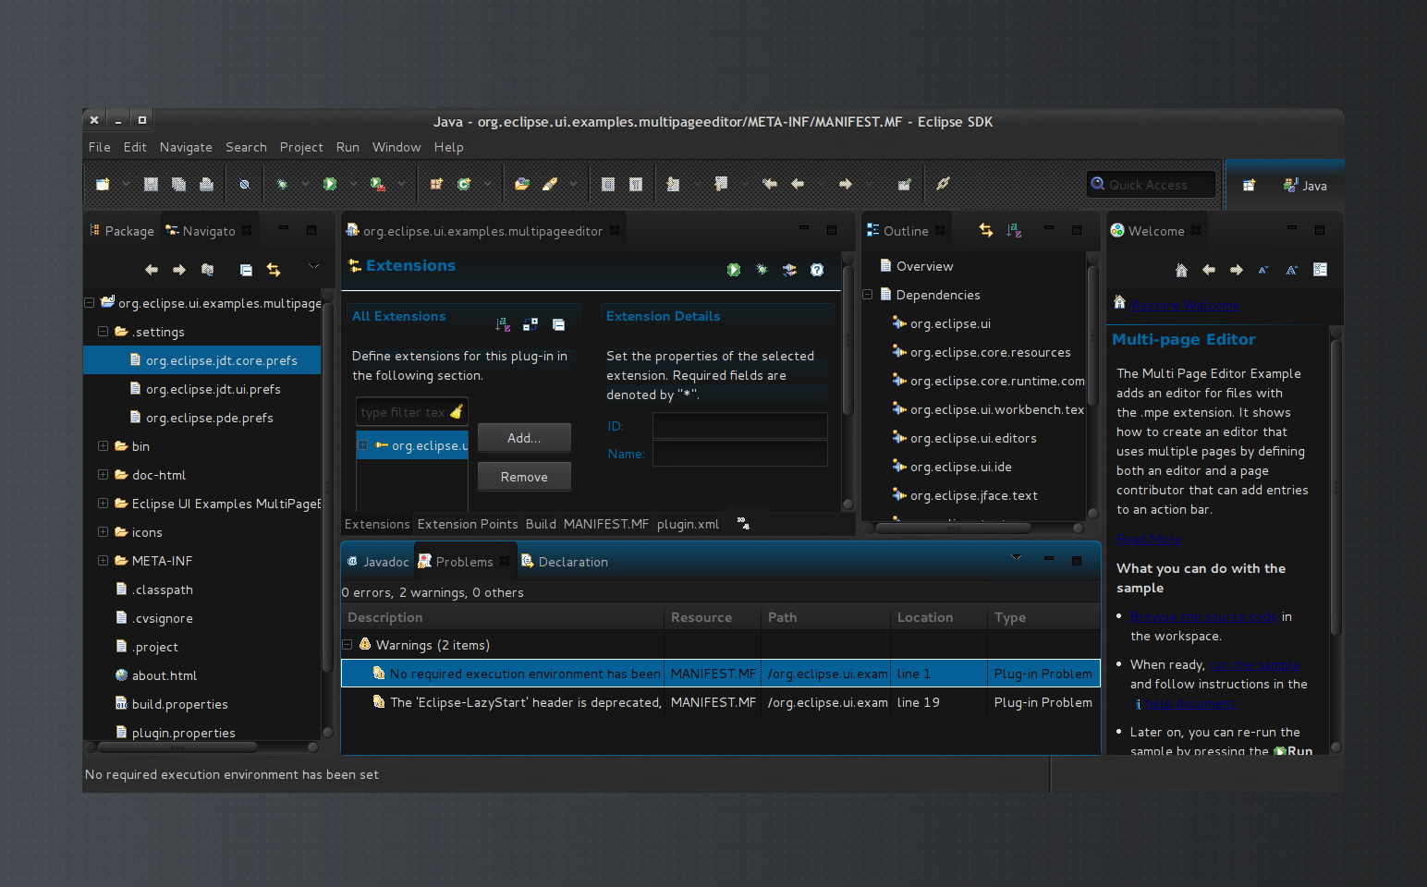1427x887 pixels.
Task: Click the Debug bug icon in main toolbar
Action: click(282, 184)
